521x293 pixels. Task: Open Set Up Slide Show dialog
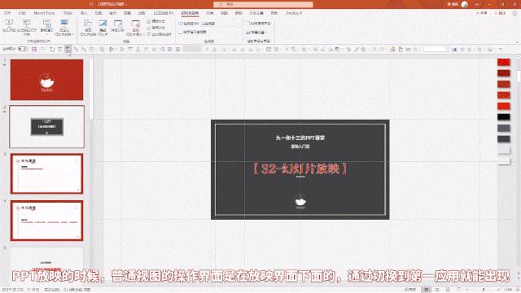[88, 27]
